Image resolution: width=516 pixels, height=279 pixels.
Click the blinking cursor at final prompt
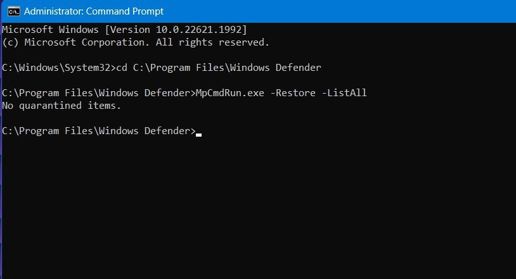(x=199, y=134)
